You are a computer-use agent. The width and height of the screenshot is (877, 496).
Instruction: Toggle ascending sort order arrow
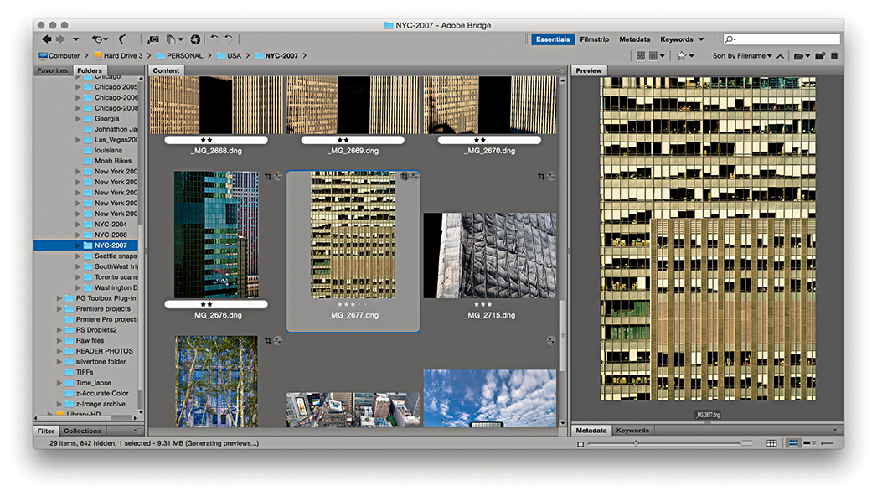(781, 56)
